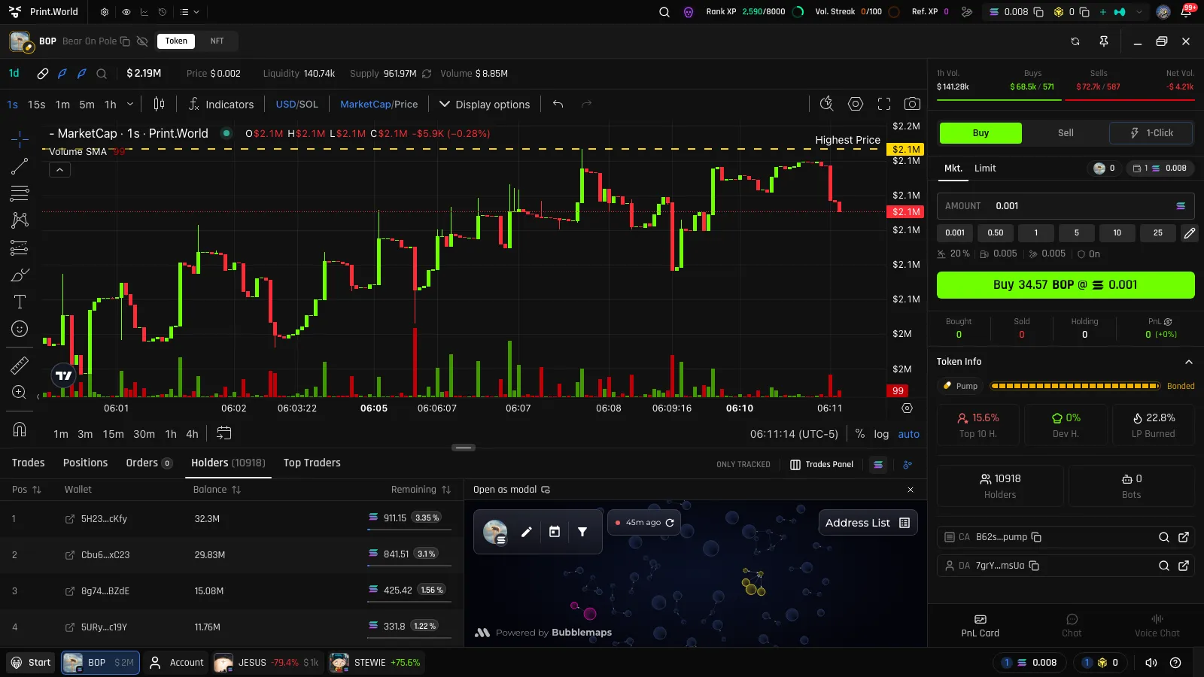Viewport: 1204px width, 677px height.
Task: Toggle the ONLY TRACKED filter
Action: pyautogui.click(x=743, y=465)
